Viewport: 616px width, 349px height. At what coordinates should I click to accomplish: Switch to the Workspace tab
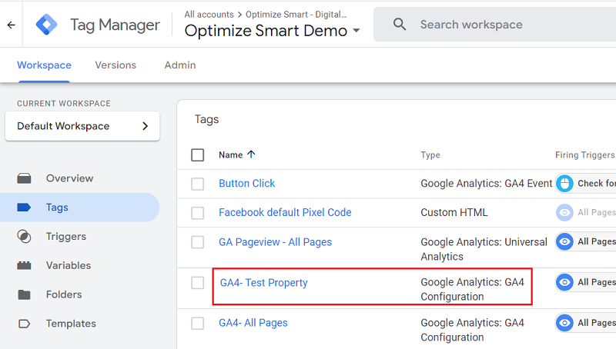click(44, 65)
